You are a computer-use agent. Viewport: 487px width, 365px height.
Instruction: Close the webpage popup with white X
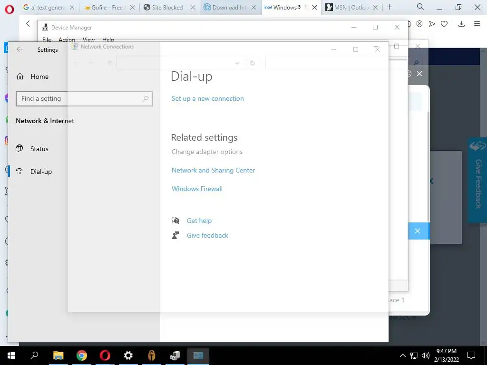pos(419,74)
